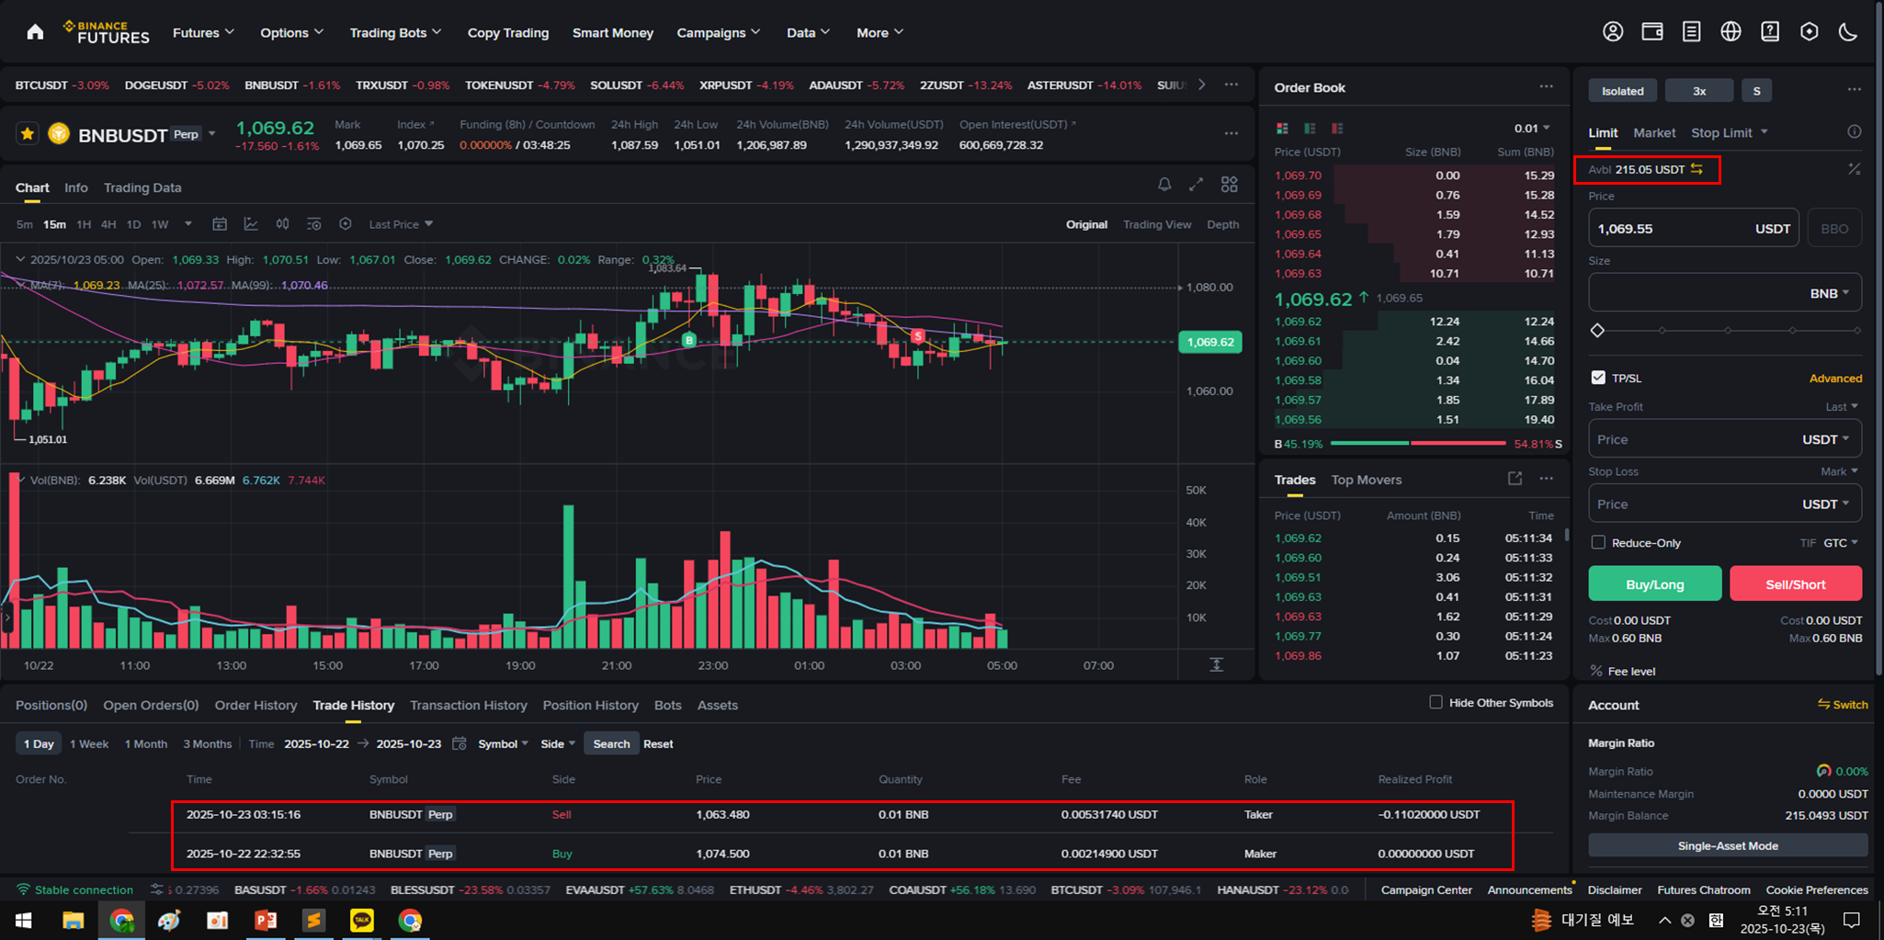Open File Explorer from the taskbar

click(73, 920)
